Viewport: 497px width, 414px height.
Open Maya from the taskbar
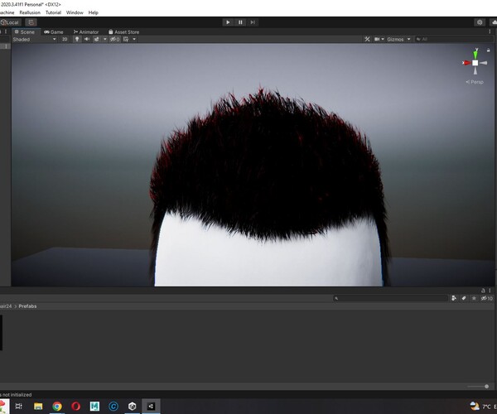(94, 406)
